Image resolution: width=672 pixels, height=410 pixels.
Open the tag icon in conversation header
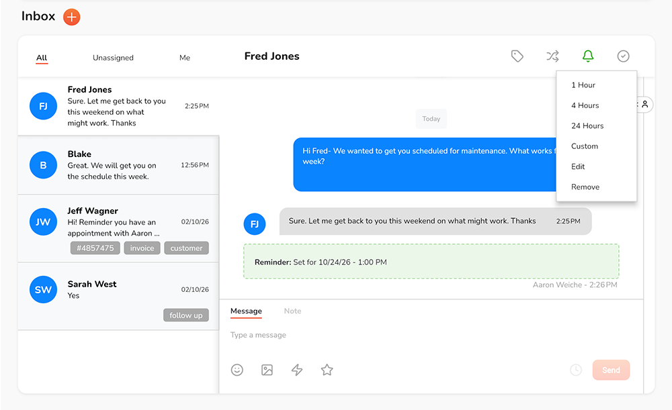click(517, 56)
